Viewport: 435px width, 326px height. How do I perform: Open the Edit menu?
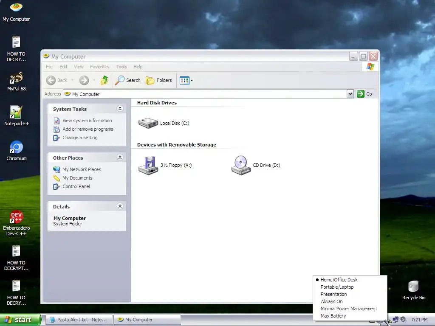pos(63,67)
